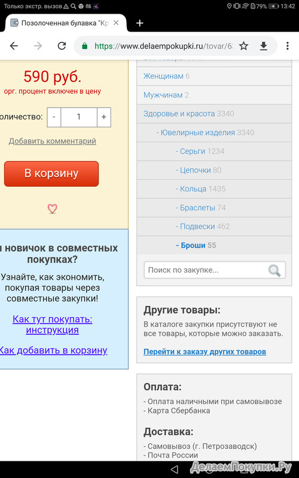Click the В корзину button

click(x=51, y=173)
